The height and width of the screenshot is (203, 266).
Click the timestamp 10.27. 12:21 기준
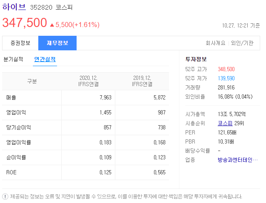[241, 26]
